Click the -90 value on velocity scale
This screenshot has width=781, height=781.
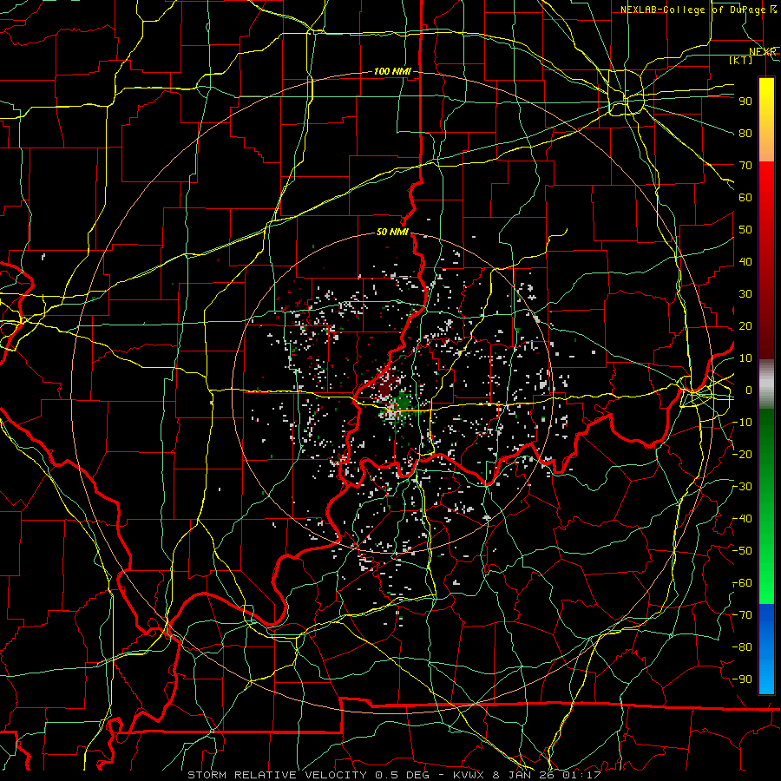point(743,679)
